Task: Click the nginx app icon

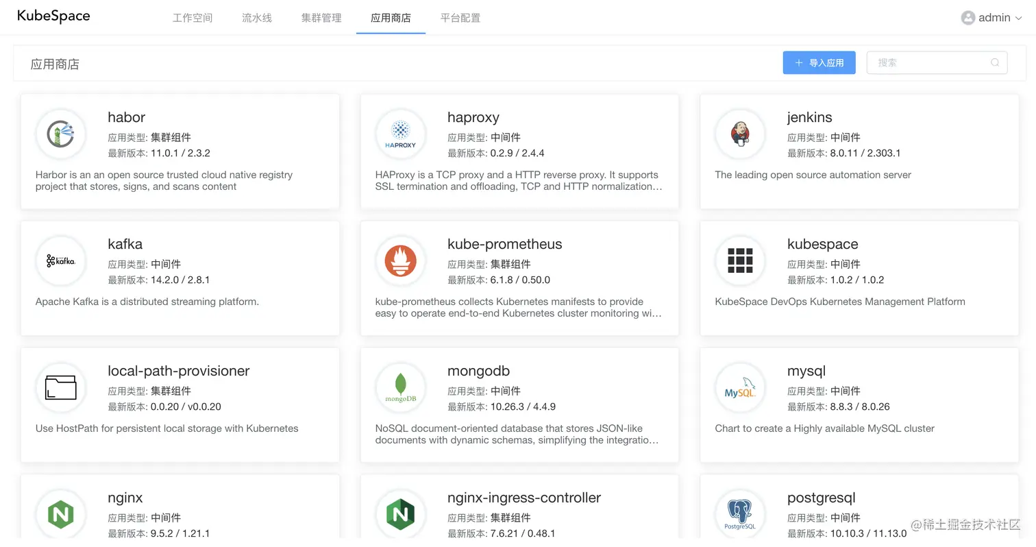Action: pyautogui.click(x=60, y=514)
